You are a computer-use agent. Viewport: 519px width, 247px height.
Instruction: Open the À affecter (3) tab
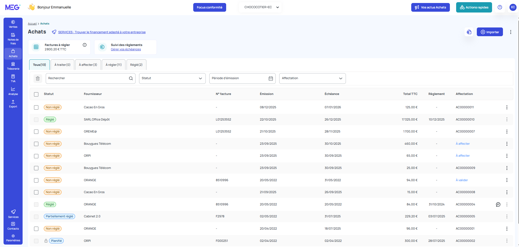click(88, 65)
